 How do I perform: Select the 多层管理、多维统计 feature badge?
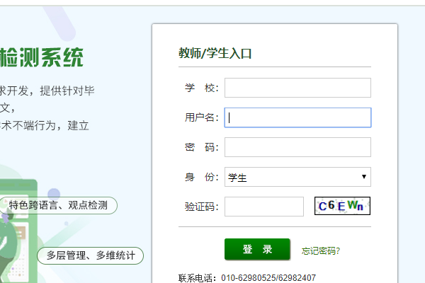pos(90,255)
